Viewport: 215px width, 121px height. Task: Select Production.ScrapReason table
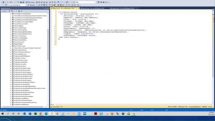21,98
